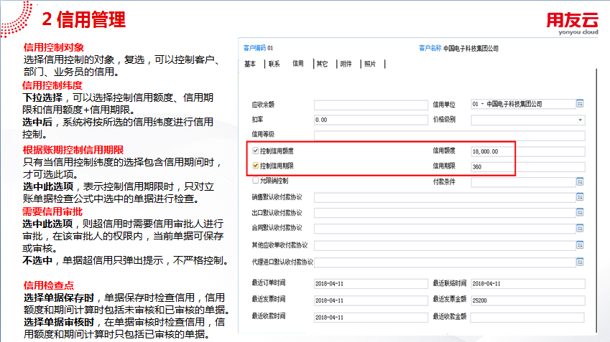Click the heading 信用控制纬度

pyautogui.click(x=52, y=85)
